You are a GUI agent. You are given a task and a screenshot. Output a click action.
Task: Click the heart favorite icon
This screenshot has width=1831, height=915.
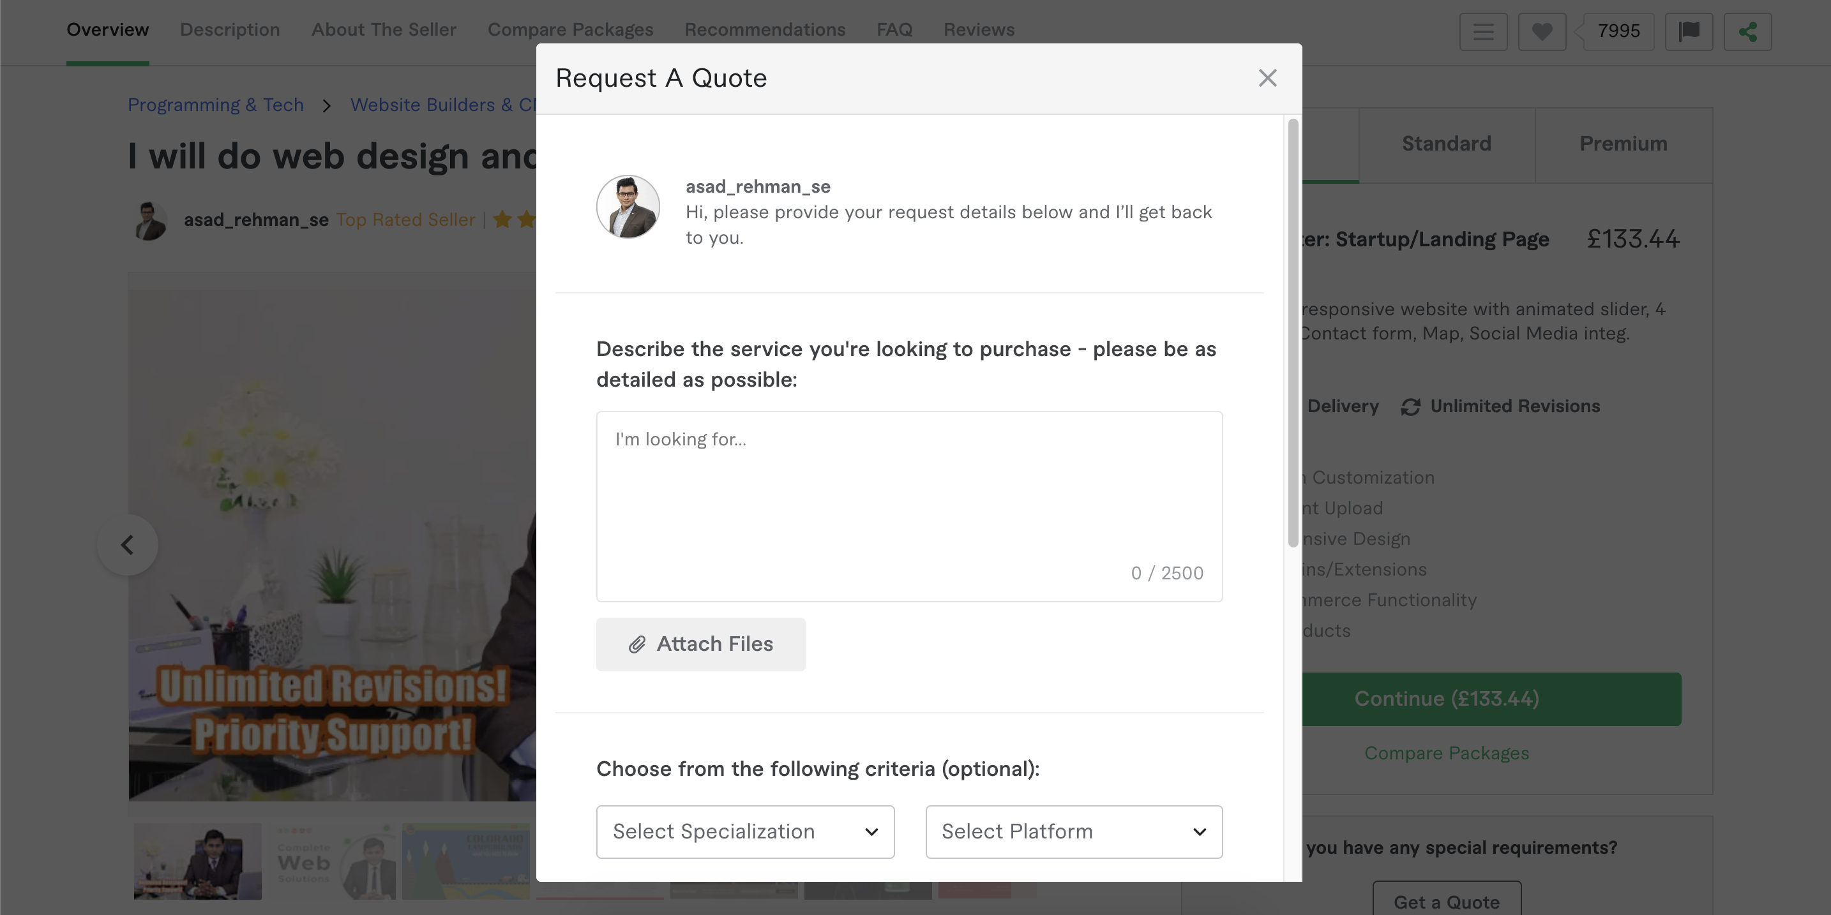coord(1542,31)
